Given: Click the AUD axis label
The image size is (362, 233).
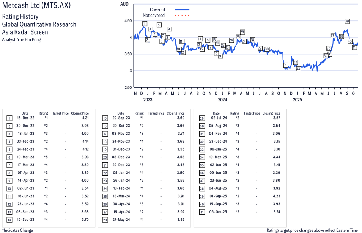Looking at the screenshot, I should pyautogui.click(x=124, y=4).
